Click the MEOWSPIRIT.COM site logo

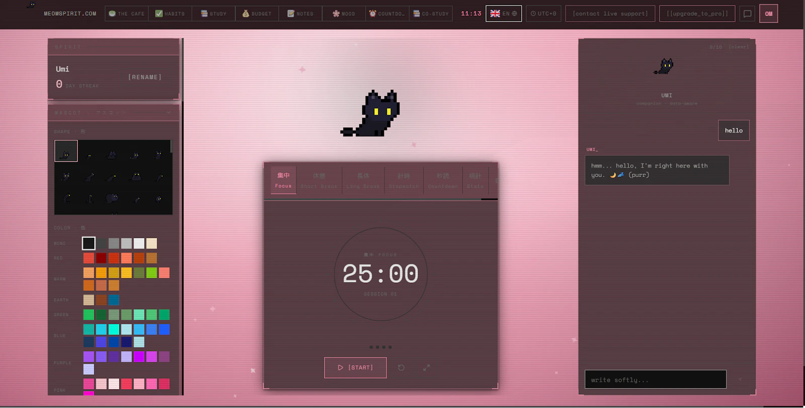click(70, 14)
